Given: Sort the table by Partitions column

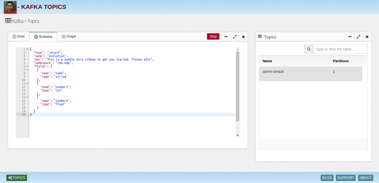Looking at the screenshot, I should [x=348, y=61].
